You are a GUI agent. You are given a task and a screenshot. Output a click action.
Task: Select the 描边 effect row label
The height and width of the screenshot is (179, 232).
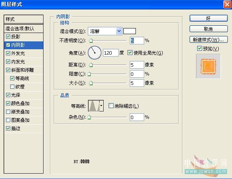tap(16, 129)
